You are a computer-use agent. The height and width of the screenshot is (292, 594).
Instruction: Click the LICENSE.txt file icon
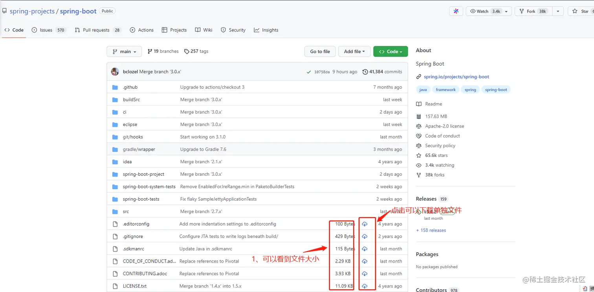point(115,286)
